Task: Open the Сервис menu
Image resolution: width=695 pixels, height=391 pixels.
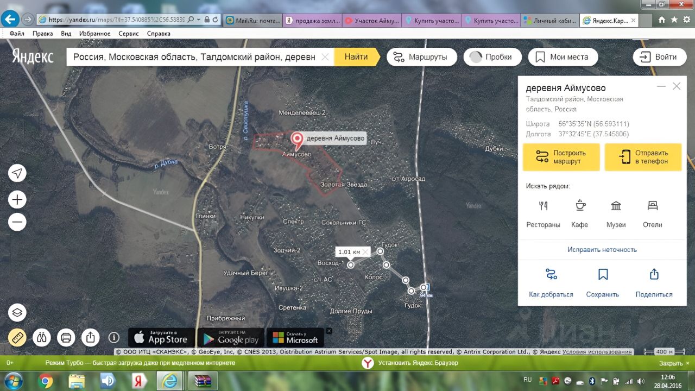Action: point(129,34)
